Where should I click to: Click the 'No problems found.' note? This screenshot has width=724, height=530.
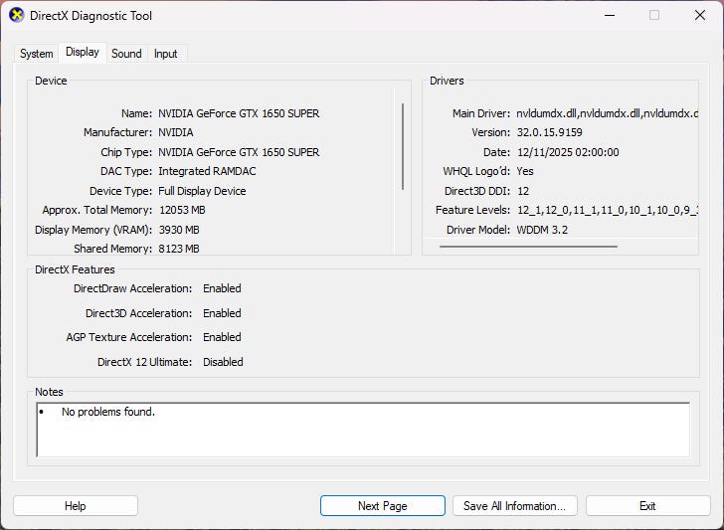click(108, 412)
